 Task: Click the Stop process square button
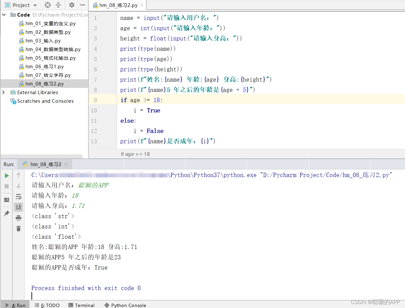(x=7, y=186)
